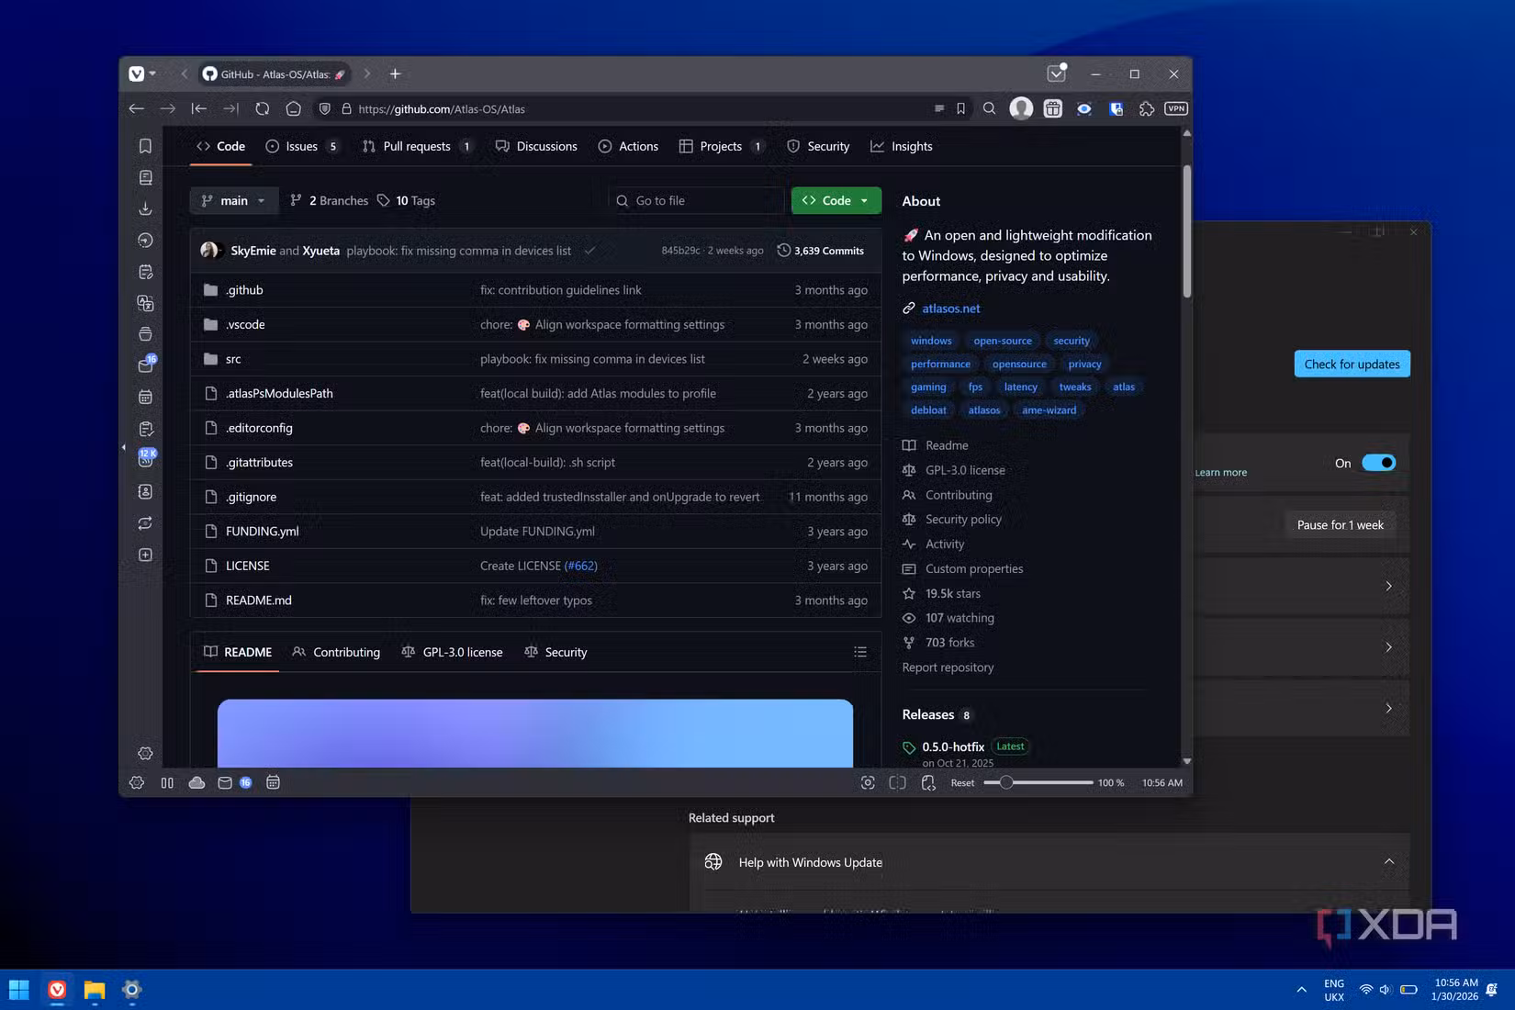This screenshot has height=1010, width=1515.
Task: Open Discussions tab
Action: coord(536,146)
